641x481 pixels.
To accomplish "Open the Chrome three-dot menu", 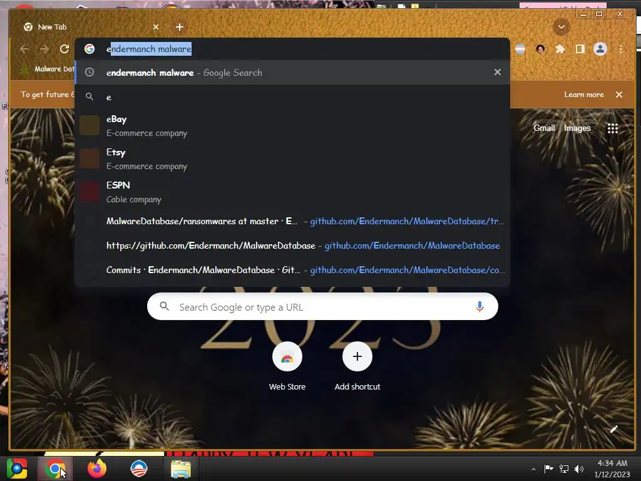I will click(620, 49).
